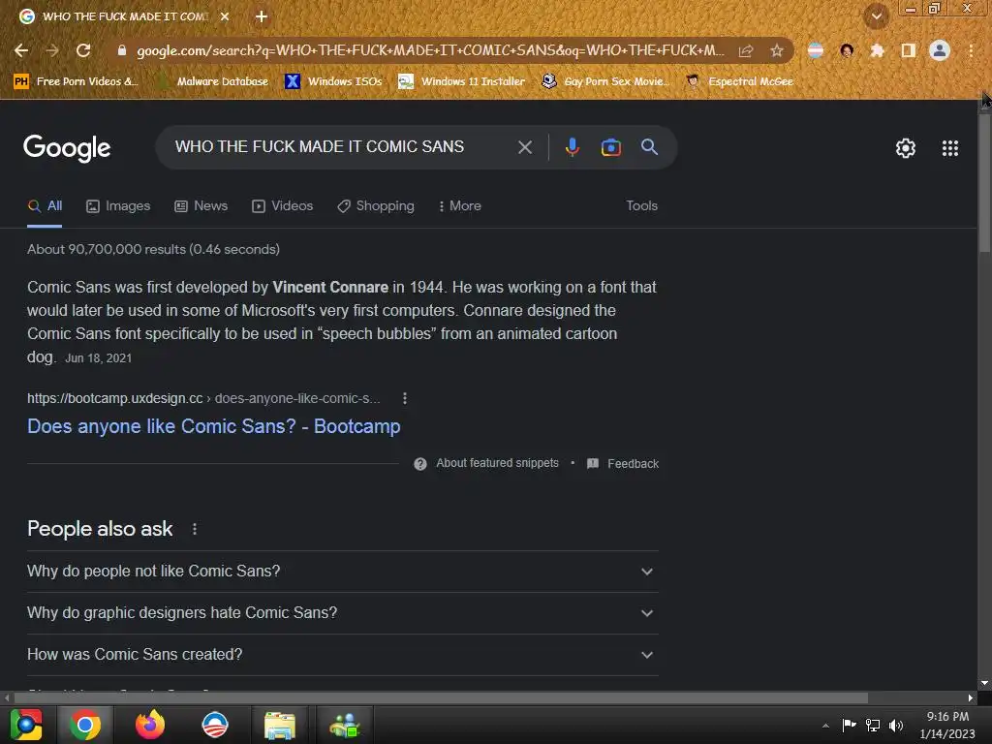
Task: Click the share page icon in address bar
Action: pos(746,50)
